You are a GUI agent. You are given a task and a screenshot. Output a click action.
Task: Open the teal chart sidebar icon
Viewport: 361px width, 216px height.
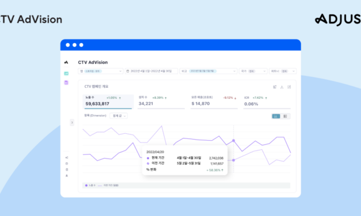(x=66, y=74)
